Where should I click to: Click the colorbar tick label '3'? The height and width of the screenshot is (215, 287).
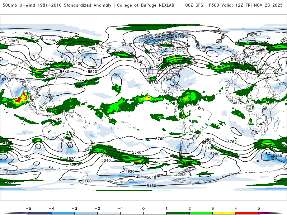[213, 209]
